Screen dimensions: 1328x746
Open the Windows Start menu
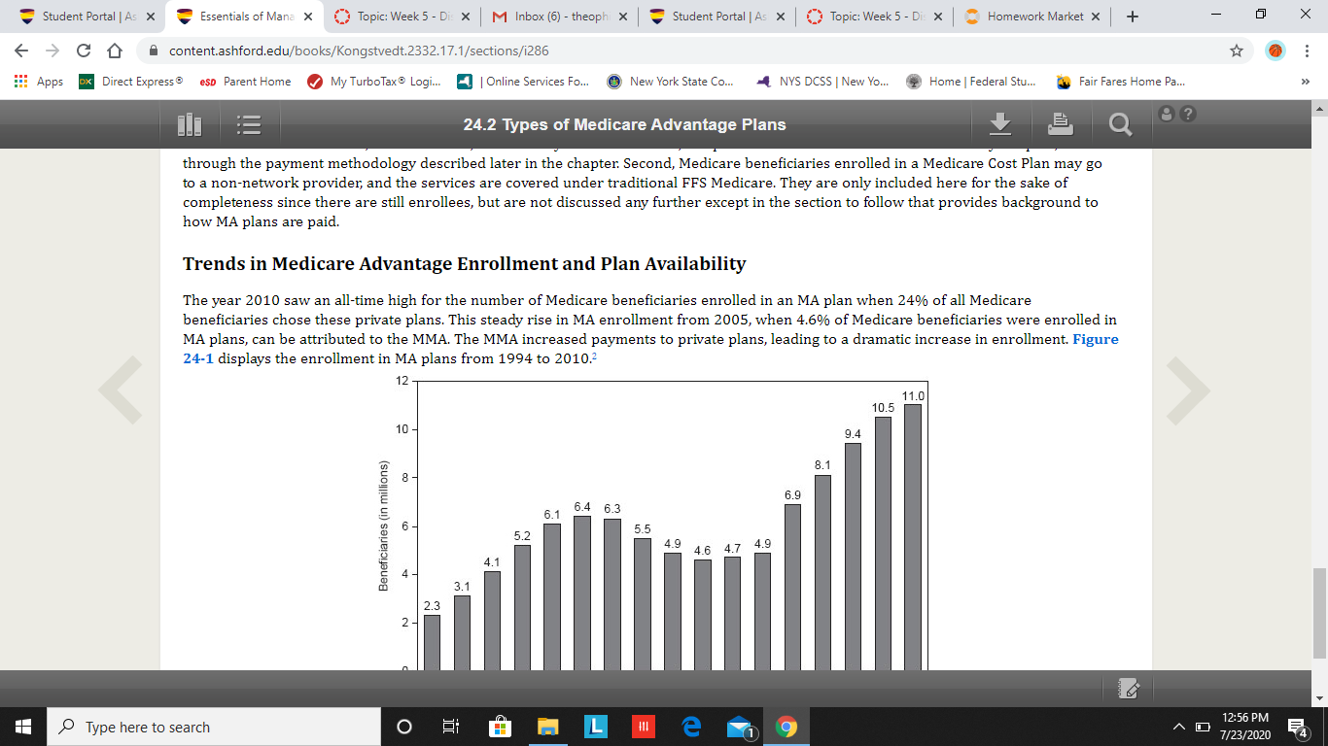(x=23, y=727)
